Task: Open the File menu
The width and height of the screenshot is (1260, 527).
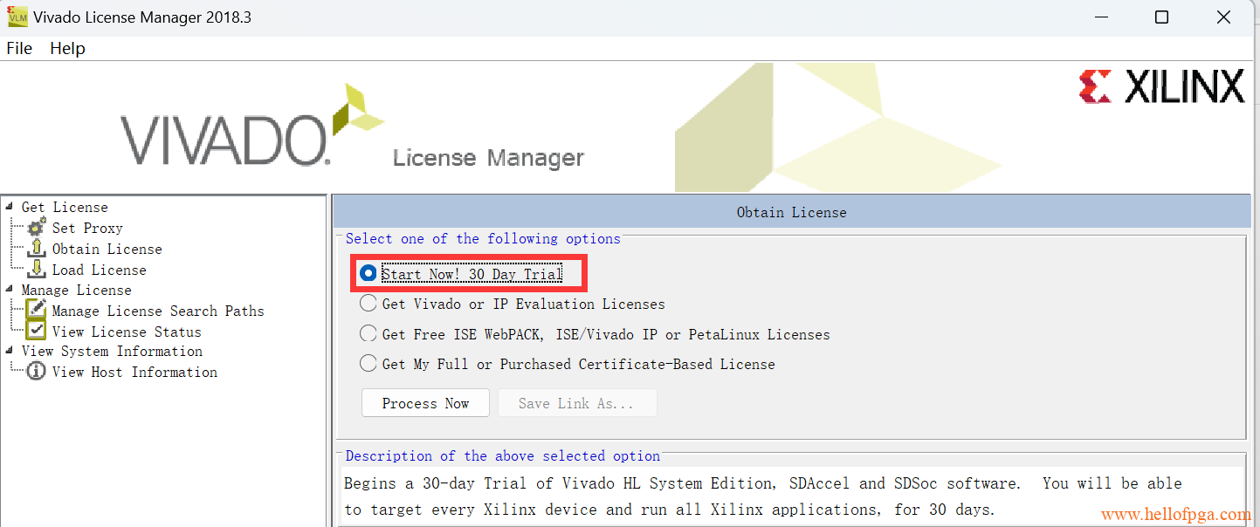Action: 19,48
